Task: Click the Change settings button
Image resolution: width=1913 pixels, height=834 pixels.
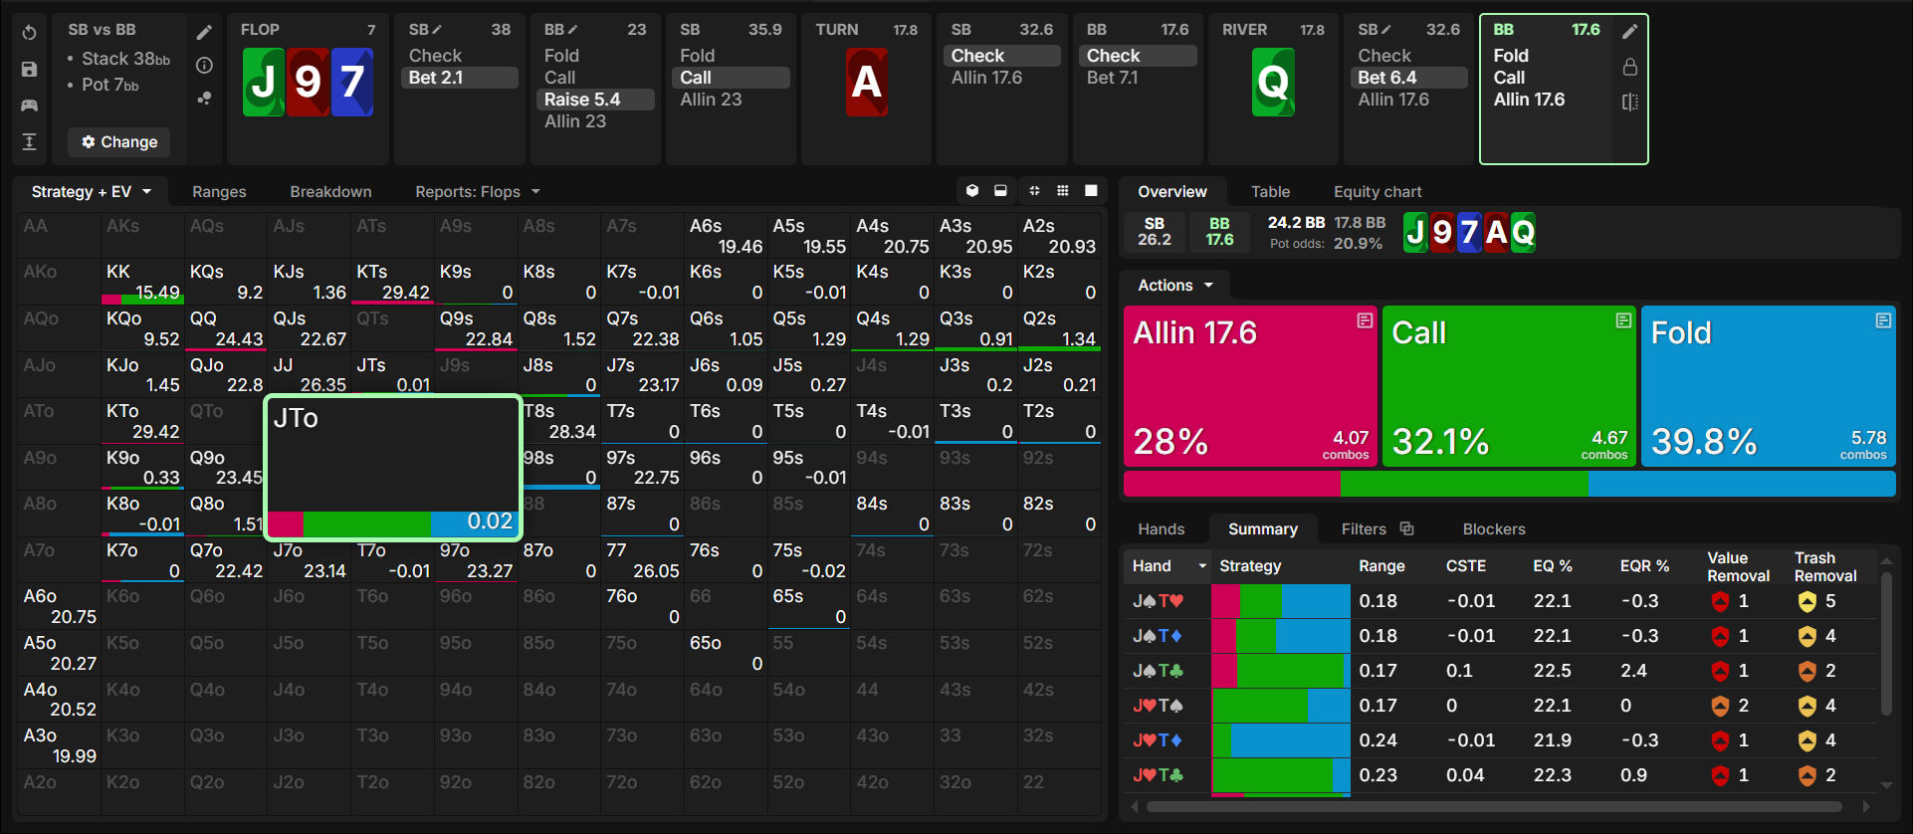Action: [x=119, y=141]
